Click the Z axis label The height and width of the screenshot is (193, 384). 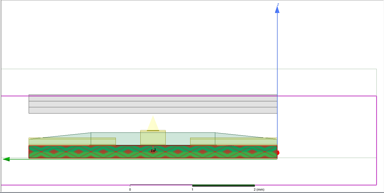coord(278,4)
